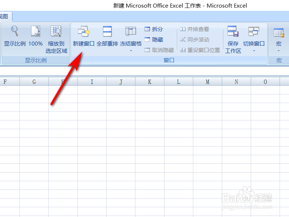289x217 pixels.
Task: Reset zoom to 100%
Action: point(35,36)
